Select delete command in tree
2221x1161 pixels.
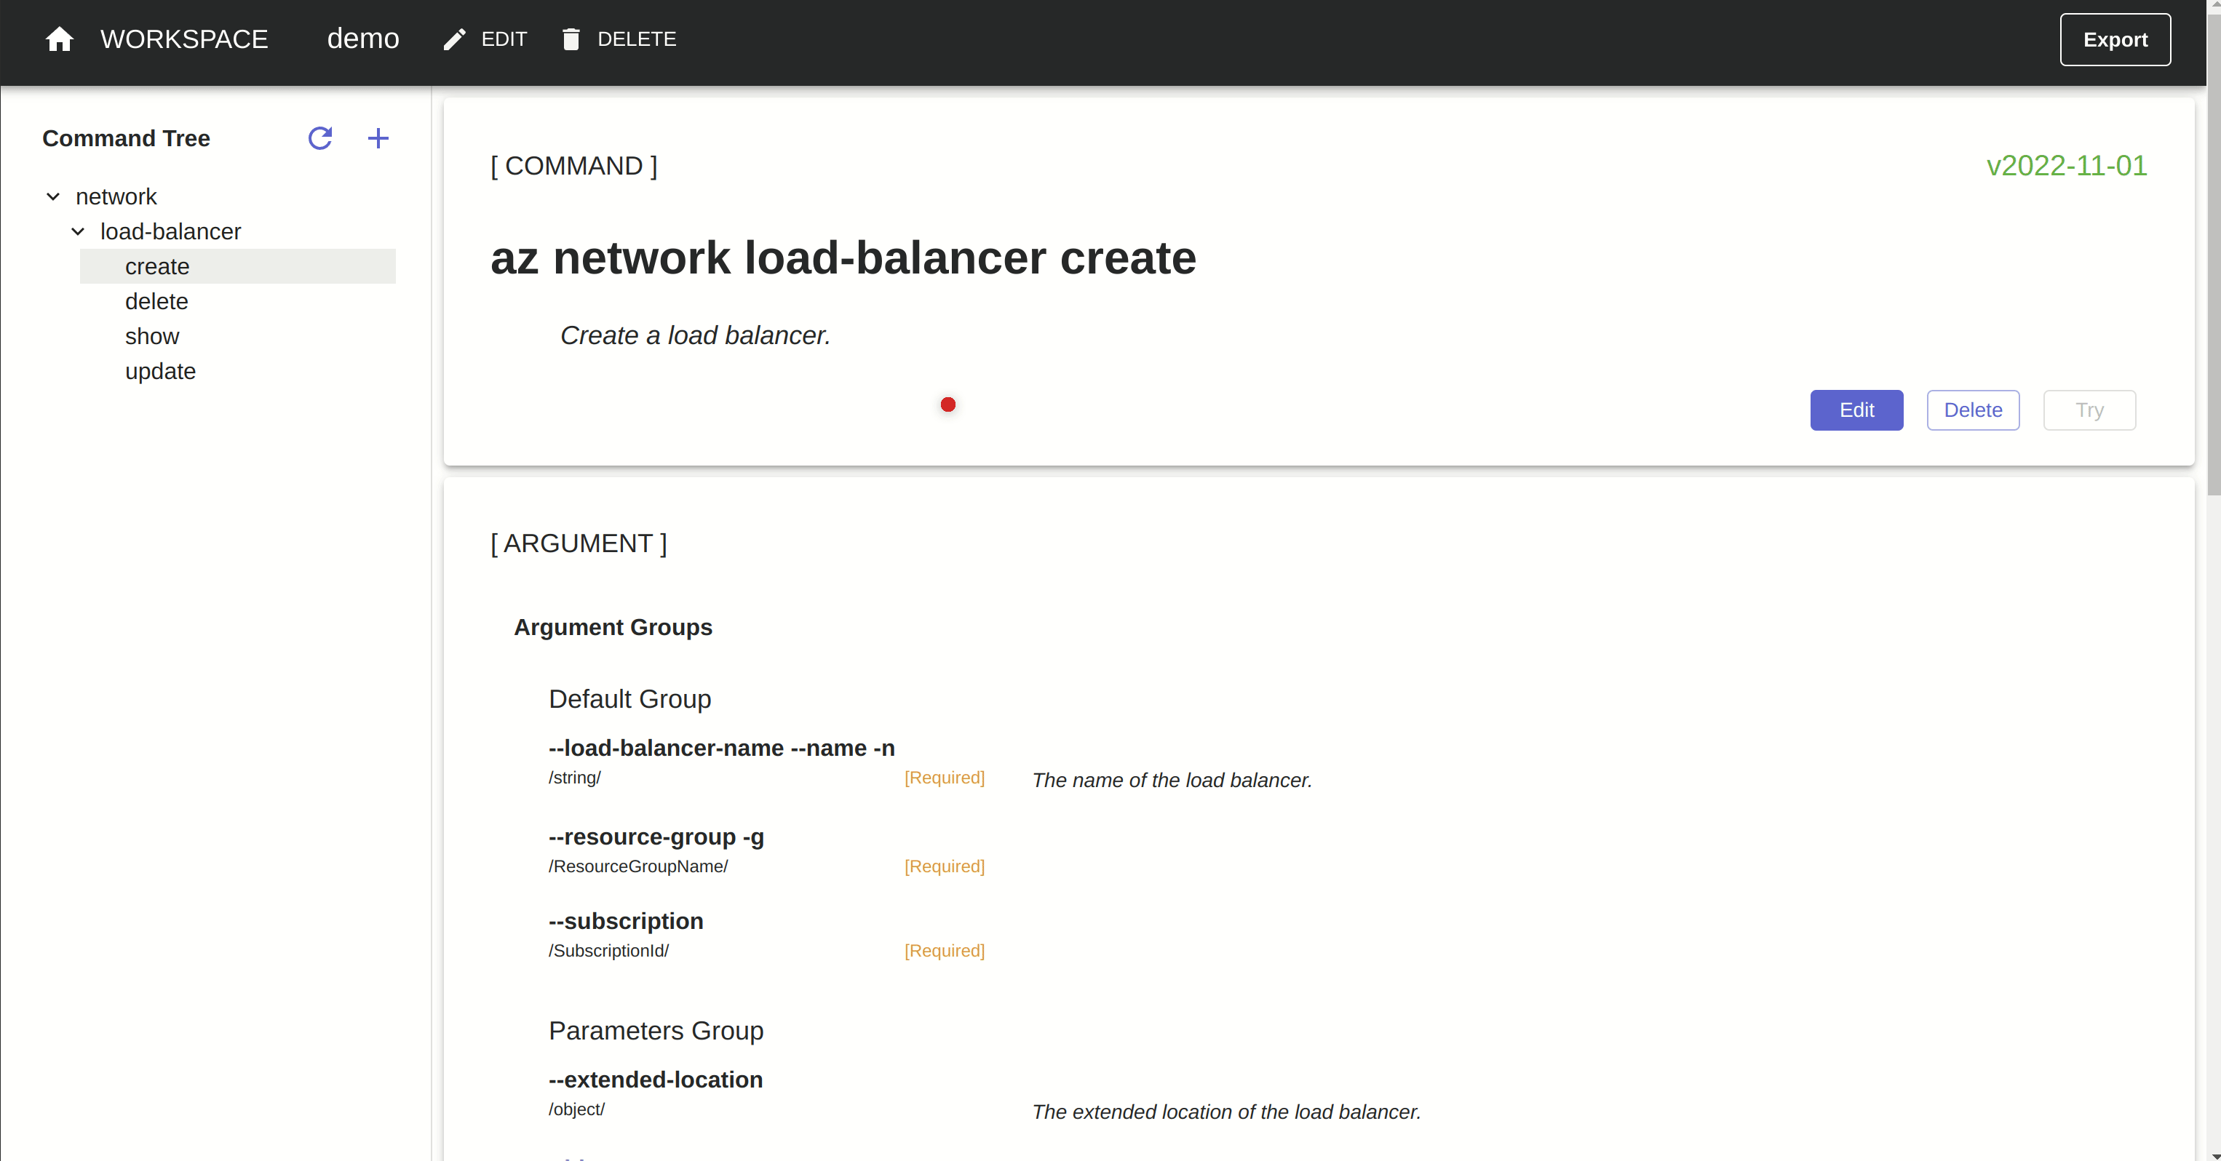pos(156,302)
